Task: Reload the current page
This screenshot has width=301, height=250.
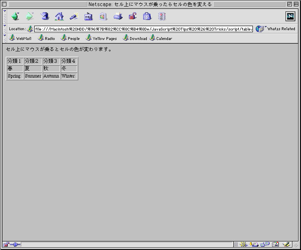Action: point(44,16)
